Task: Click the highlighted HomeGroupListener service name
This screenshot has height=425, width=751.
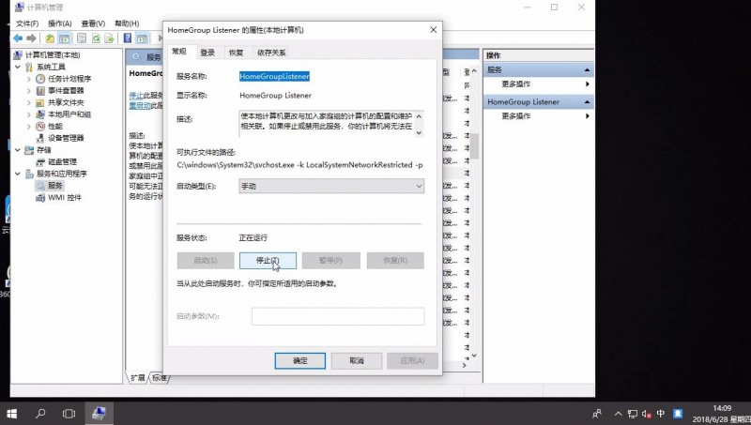Action: pos(274,76)
